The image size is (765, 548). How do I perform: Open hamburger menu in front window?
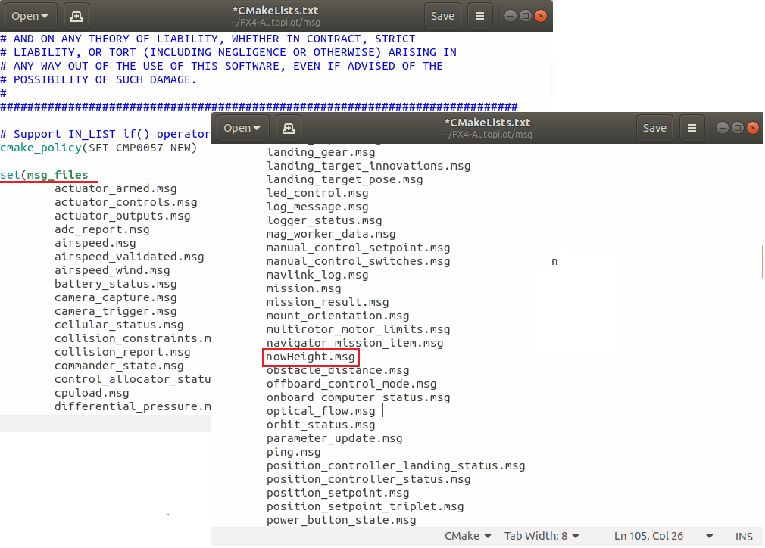click(x=692, y=128)
